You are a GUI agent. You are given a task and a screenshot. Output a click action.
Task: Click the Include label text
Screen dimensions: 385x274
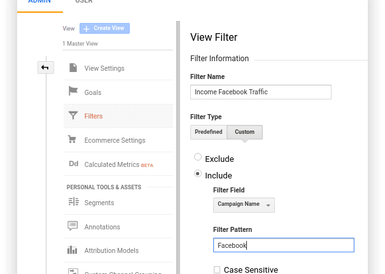[x=218, y=176]
